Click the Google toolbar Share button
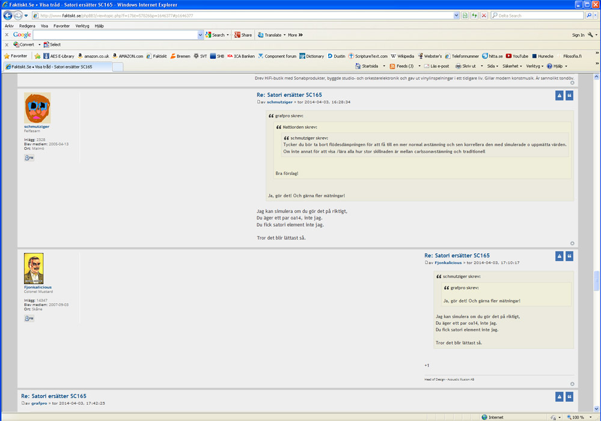Image resolution: width=601 pixels, height=421 pixels. coord(243,35)
